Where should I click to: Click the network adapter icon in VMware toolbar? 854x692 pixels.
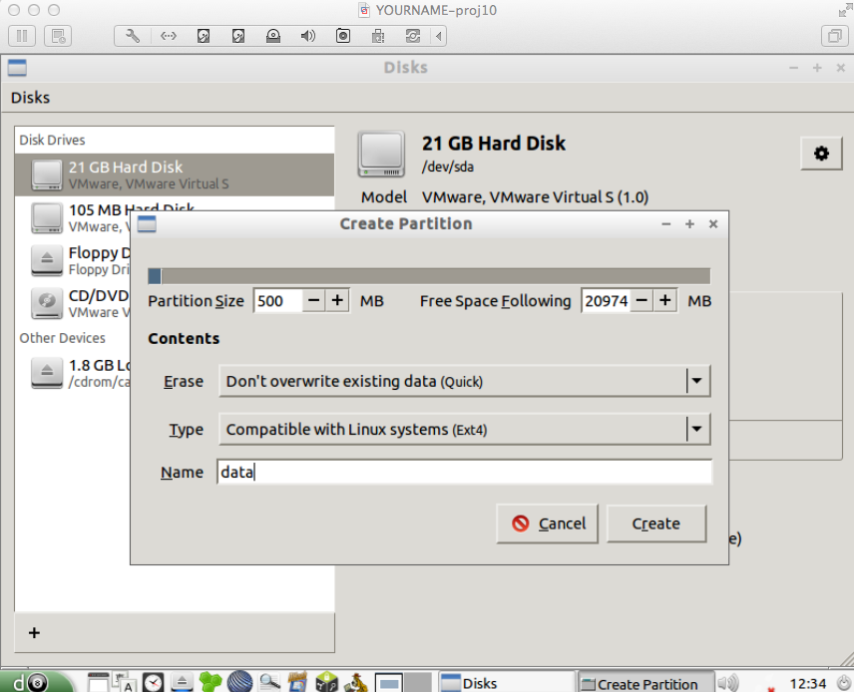tap(169, 36)
